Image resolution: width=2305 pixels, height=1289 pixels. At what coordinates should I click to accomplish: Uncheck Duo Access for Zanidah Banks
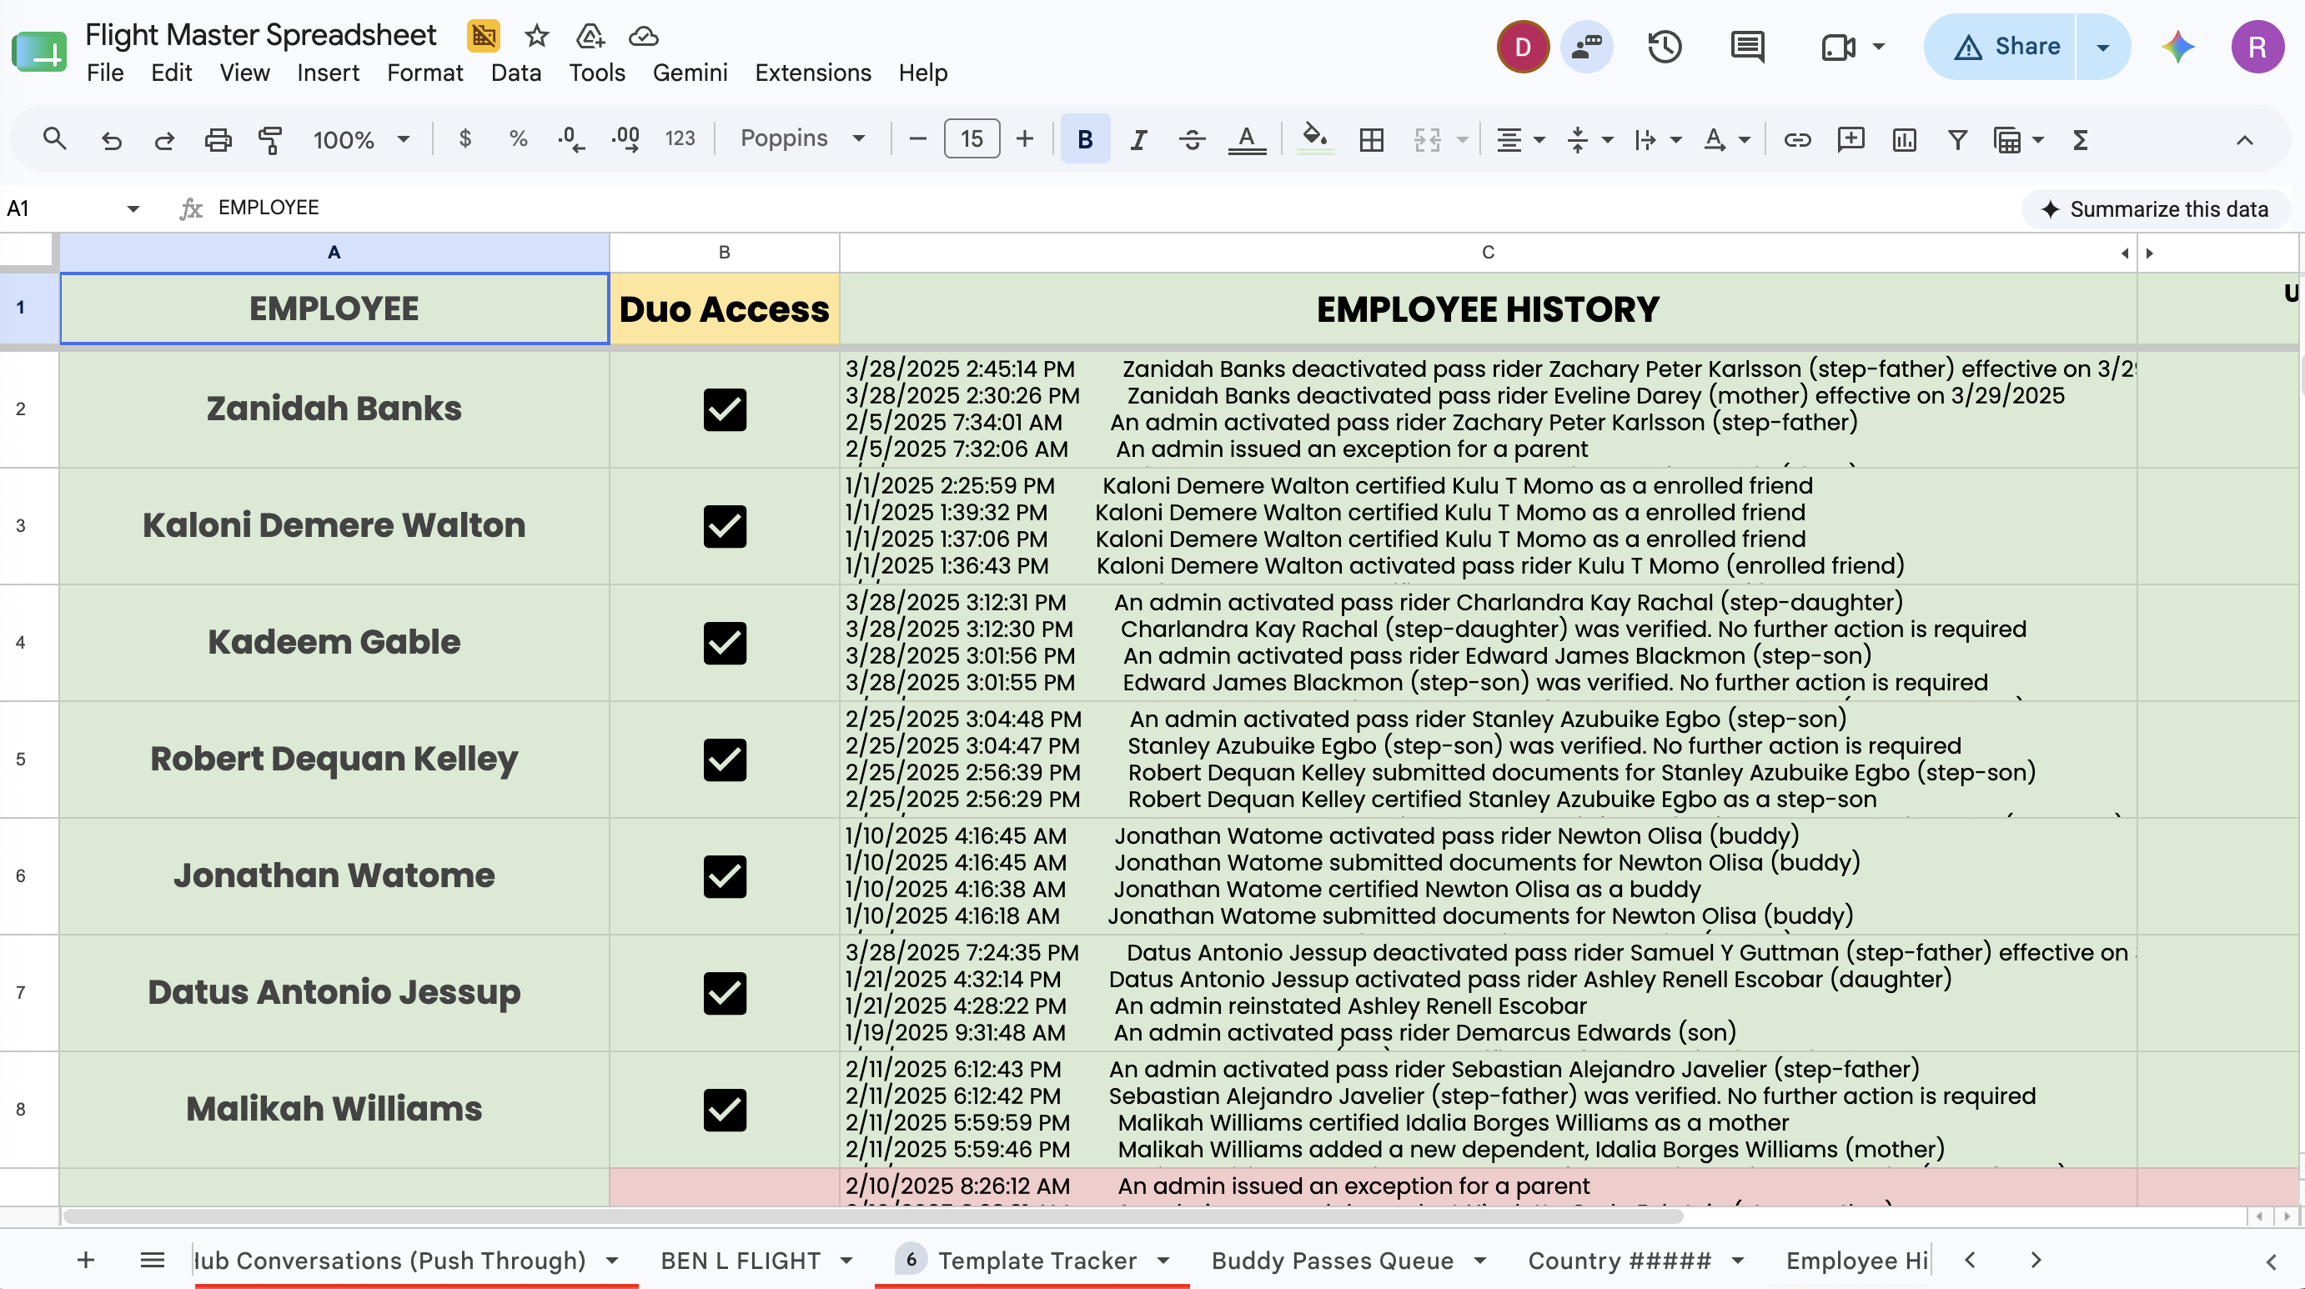pos(724,409)
